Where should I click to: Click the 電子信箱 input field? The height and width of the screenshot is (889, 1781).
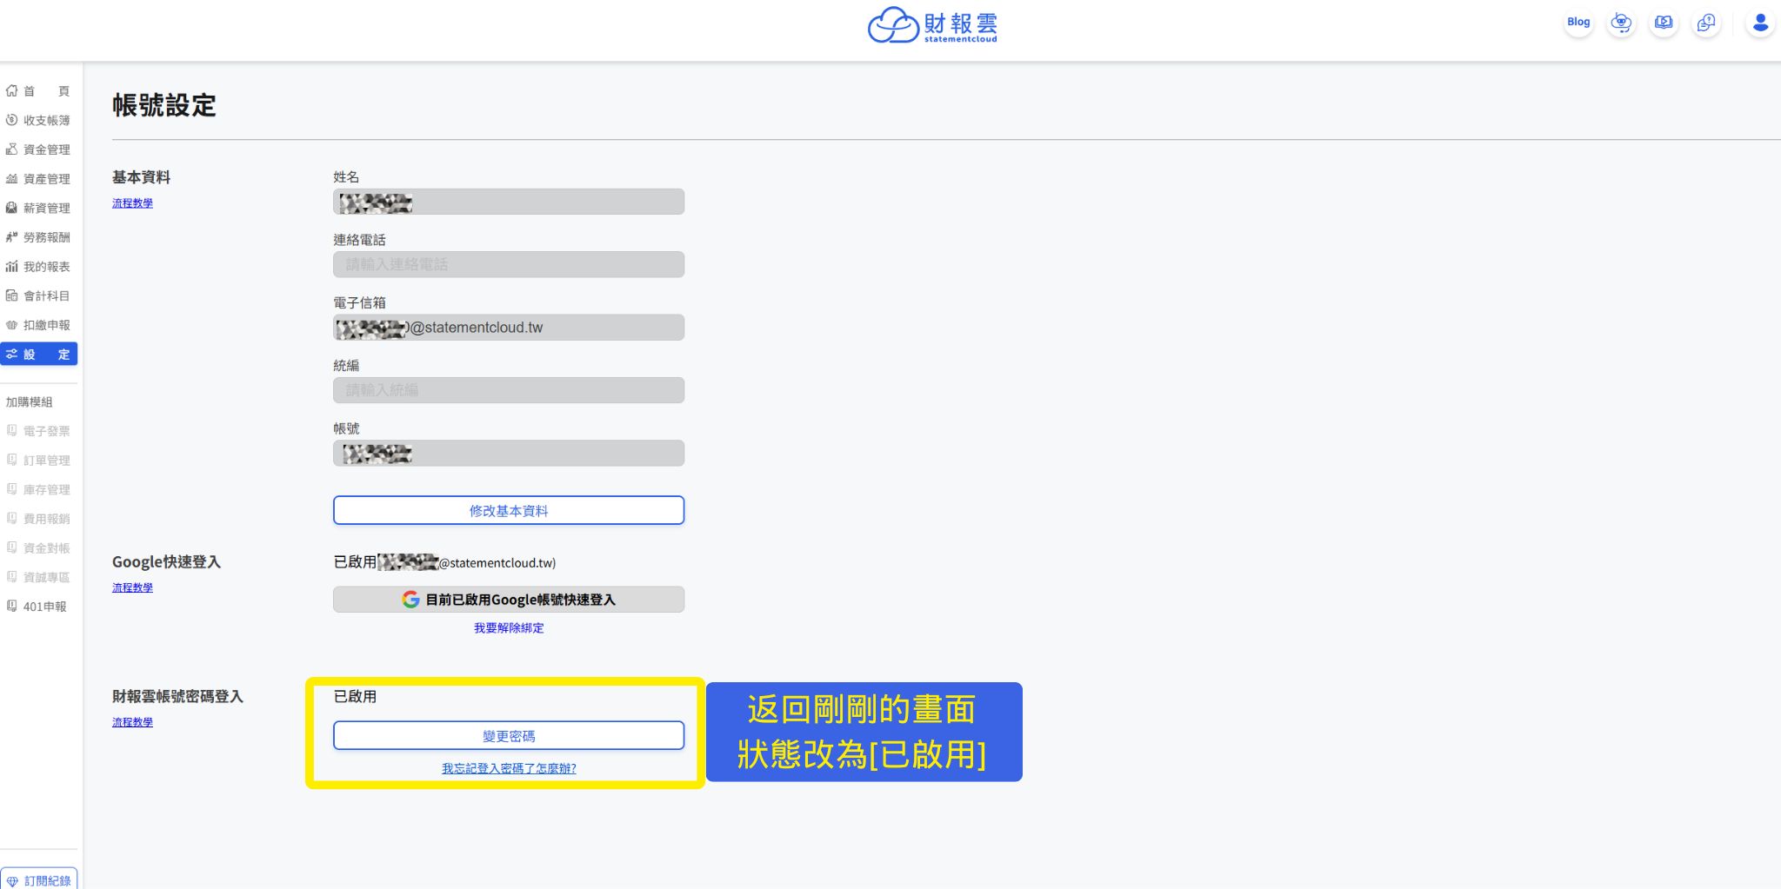coord(509,328)
